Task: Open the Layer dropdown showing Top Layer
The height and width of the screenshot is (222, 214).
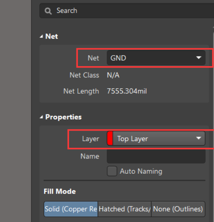Action: tap(156, 138)
